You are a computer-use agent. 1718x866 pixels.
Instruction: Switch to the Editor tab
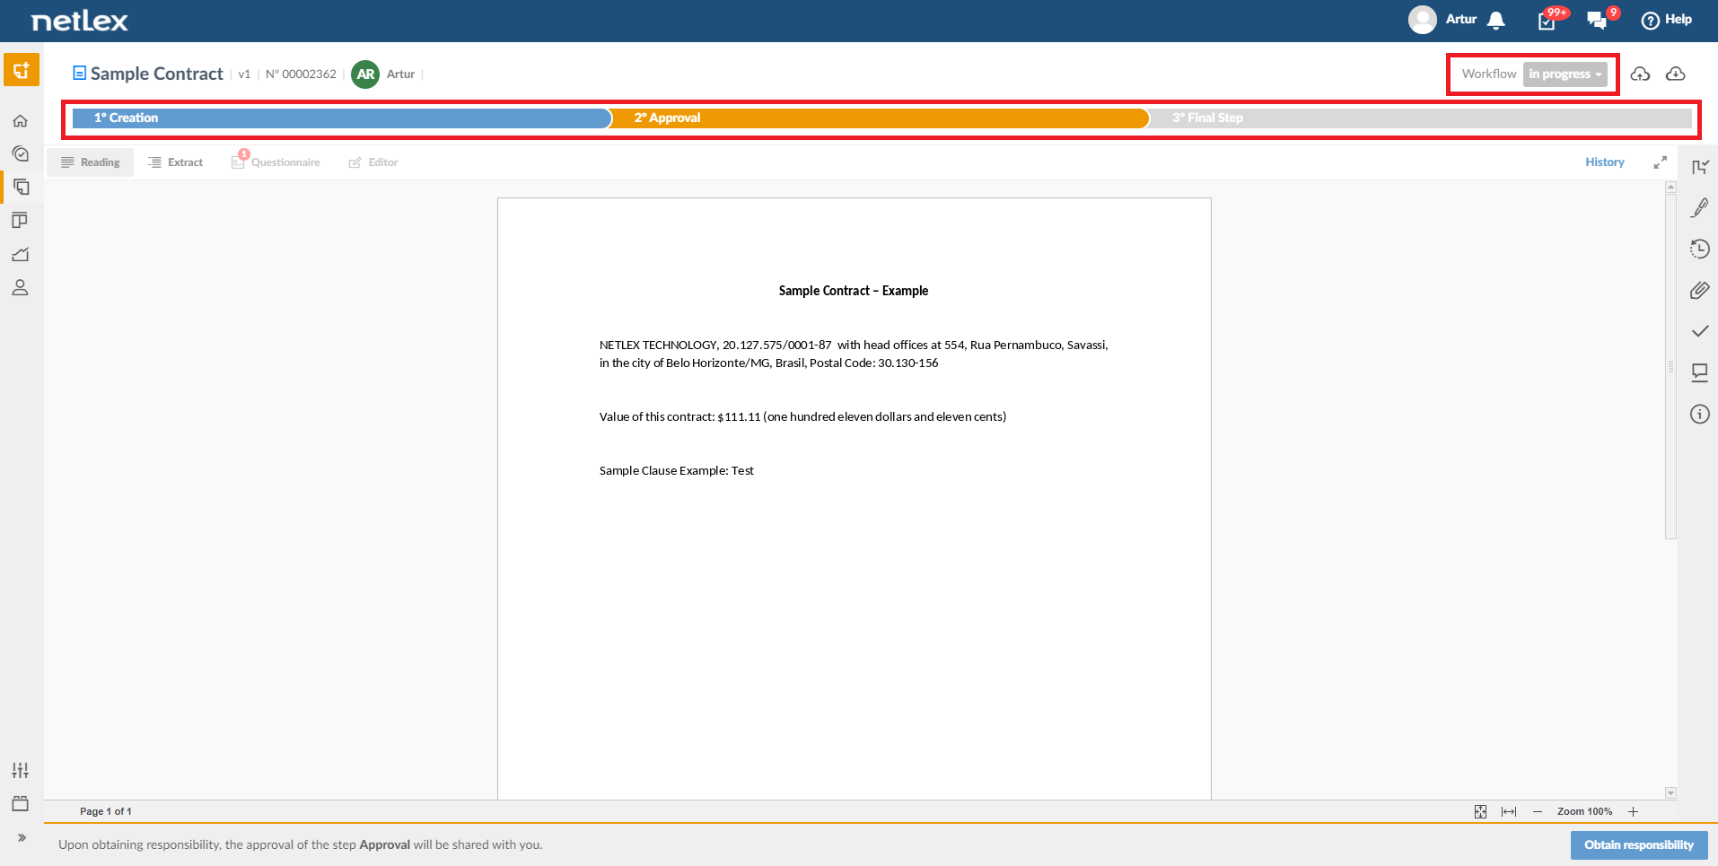[x=373, y=162]
